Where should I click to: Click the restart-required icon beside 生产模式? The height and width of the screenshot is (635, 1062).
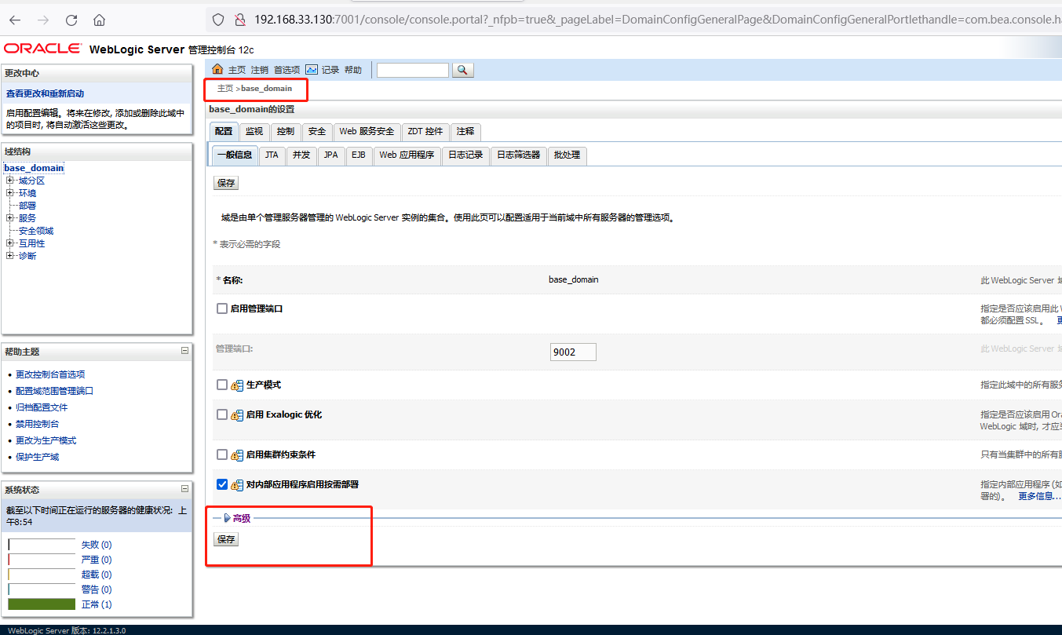click(238, 385)
